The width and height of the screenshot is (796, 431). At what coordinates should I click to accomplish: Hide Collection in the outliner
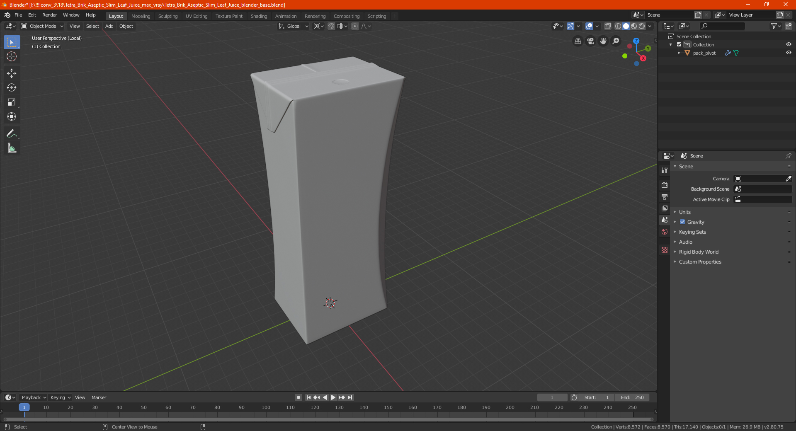(x=789, y=44)
